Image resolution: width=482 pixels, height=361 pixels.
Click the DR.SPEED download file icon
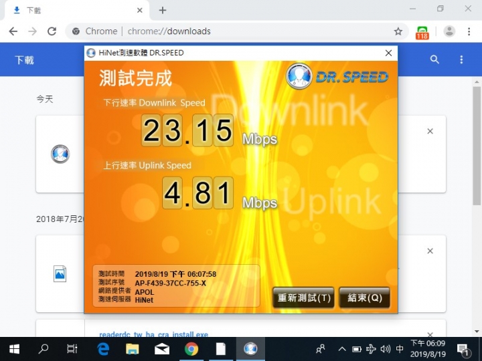pos(60,154)
